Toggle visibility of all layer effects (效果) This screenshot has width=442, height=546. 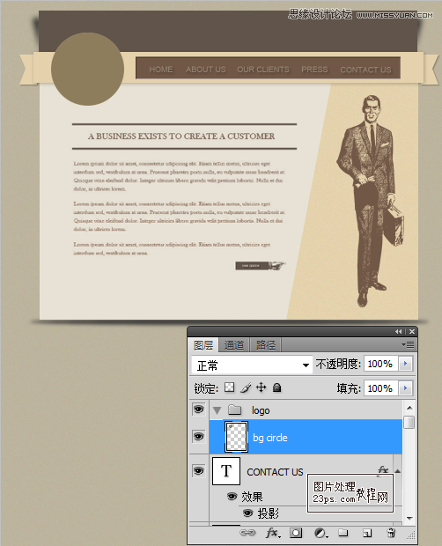click(232, 496)
